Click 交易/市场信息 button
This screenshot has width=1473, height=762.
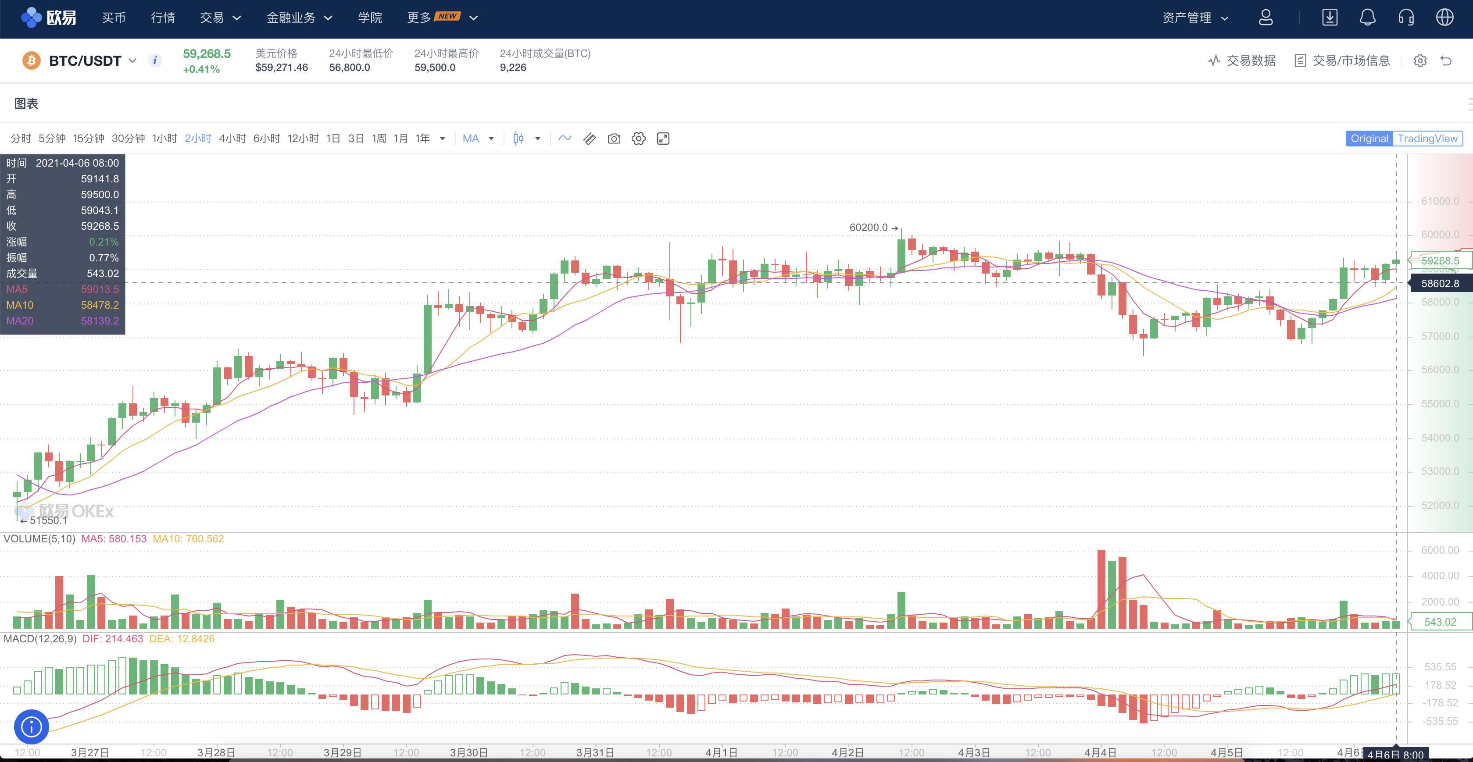pos(1342,61)
